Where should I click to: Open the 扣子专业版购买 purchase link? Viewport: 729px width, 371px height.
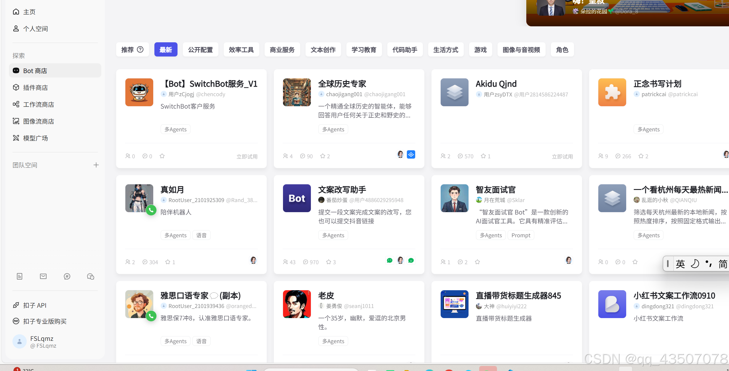coord(44,321)
